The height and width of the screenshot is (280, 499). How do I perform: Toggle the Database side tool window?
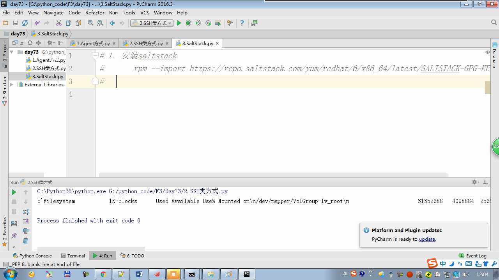click(494, 55)
